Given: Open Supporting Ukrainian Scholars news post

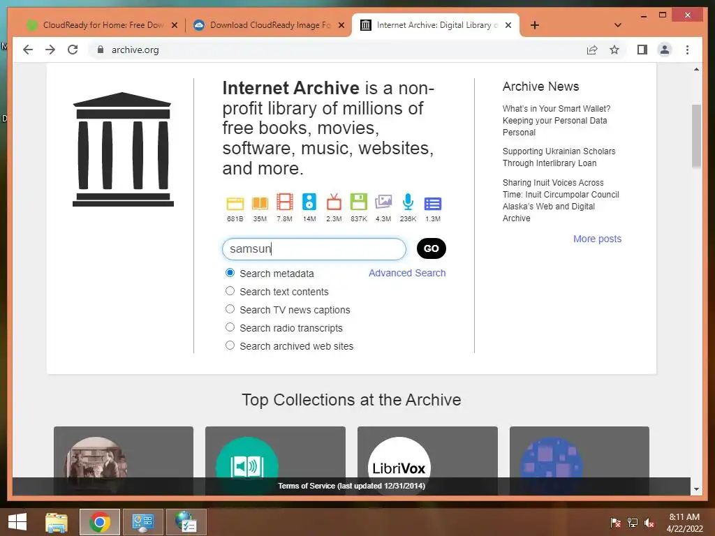Looking at the screenshot, I should click(559, 157).
